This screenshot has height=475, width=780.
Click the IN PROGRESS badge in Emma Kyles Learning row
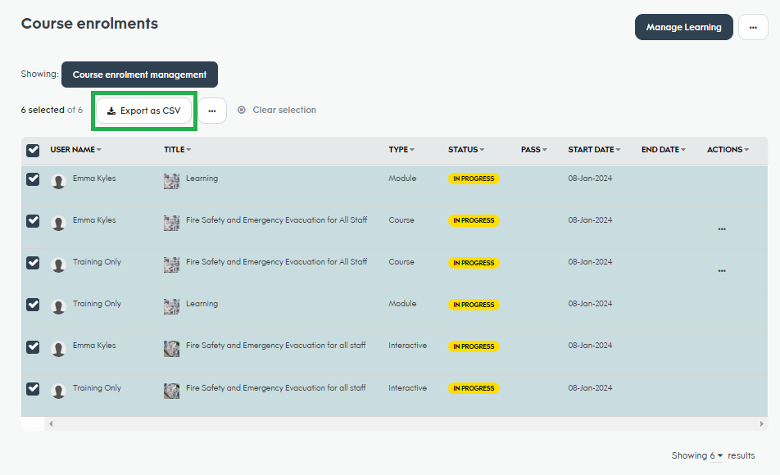474,179
